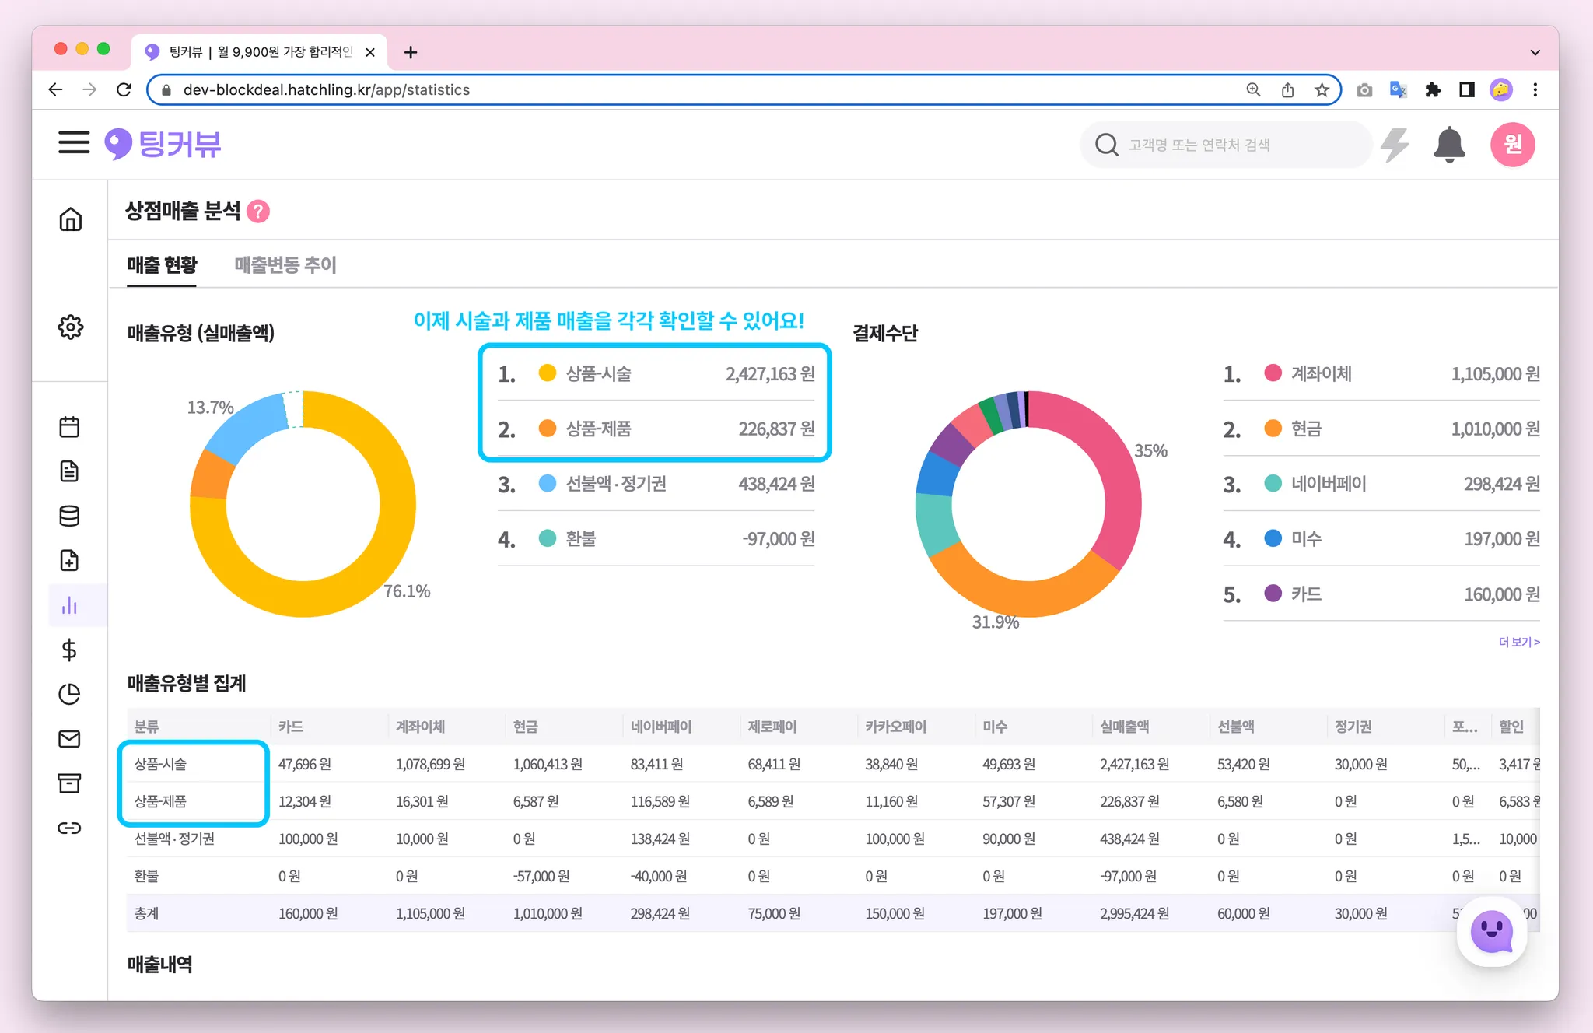Open the calendar icon in sidebar
Screen dimensions: 1593x1033
(x=69, y=426)
